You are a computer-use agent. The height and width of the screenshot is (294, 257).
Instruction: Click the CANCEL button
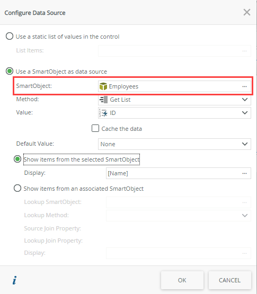(x=230, y=280)
